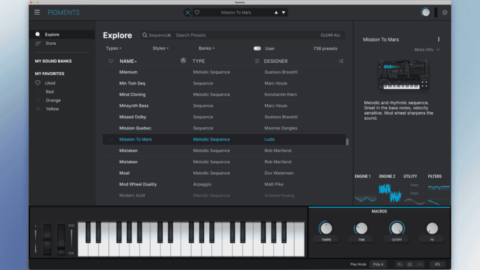
Task: Expand the Styles filter dropdown
Action: pos(161,49)
